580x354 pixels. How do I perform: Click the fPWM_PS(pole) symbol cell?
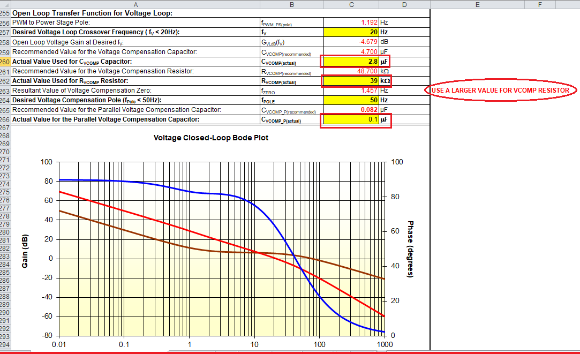coord(292,22)
